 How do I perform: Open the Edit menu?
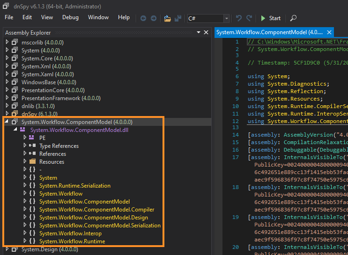27,17
